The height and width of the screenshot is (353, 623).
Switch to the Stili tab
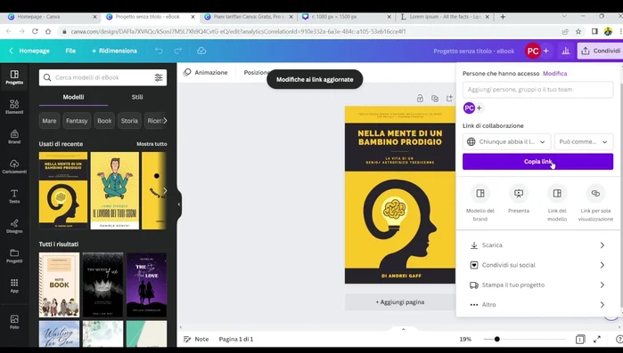[137, 97]
